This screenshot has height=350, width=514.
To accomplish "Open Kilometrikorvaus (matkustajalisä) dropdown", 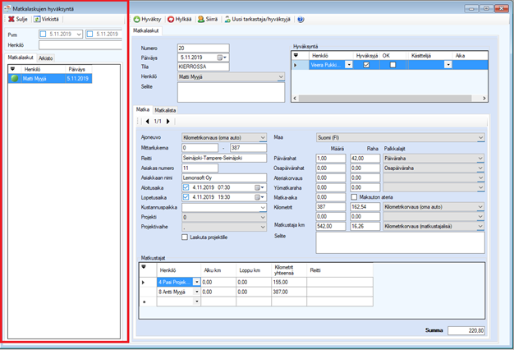I will [x=480, y=226].
